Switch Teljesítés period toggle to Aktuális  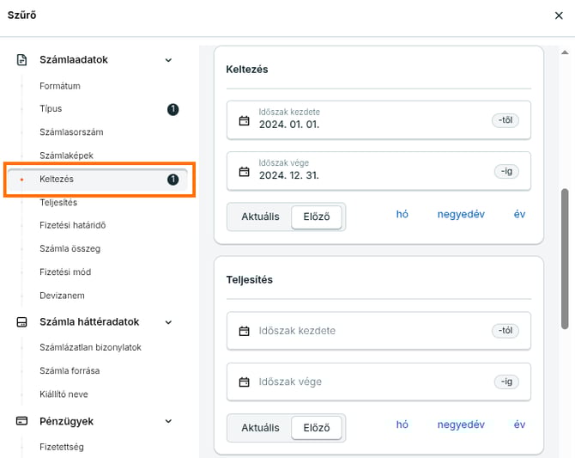tap(260, 427)
